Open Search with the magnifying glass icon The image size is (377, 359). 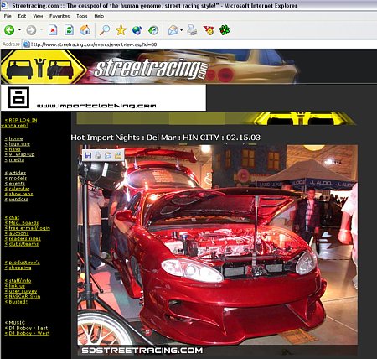point(105,30)
